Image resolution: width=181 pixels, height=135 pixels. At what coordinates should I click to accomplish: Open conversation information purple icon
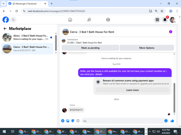pos(171,32)
